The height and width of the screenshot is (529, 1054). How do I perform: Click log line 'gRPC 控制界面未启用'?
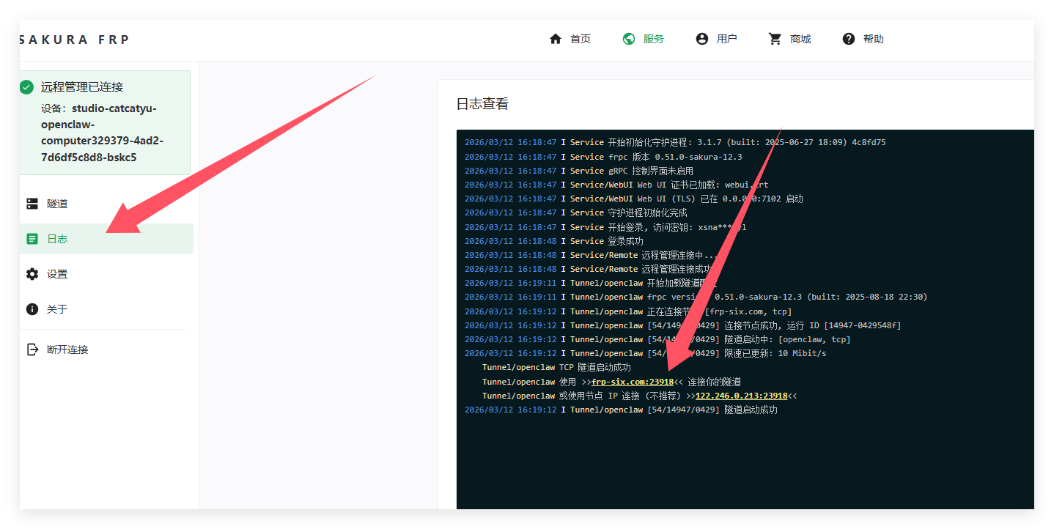click(x=579, y=171)
